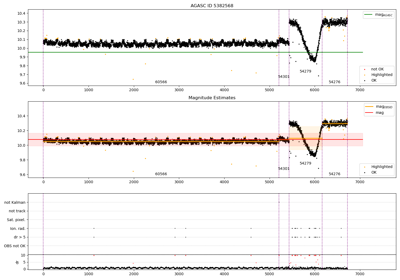Click the orange mag OBSID legend line sample

pyautogui.click(x=369, y=107)
